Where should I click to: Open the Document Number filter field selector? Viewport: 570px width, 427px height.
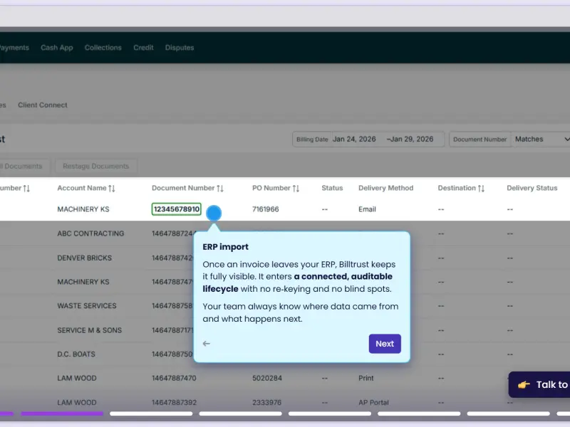tap(480, 139)
